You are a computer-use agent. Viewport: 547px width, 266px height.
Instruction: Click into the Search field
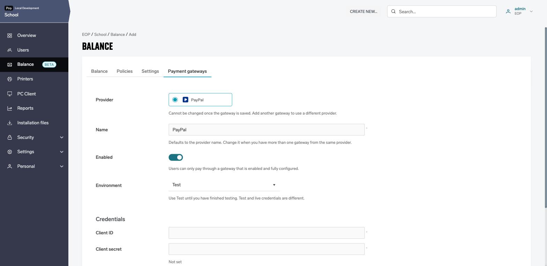pos(442,11)
